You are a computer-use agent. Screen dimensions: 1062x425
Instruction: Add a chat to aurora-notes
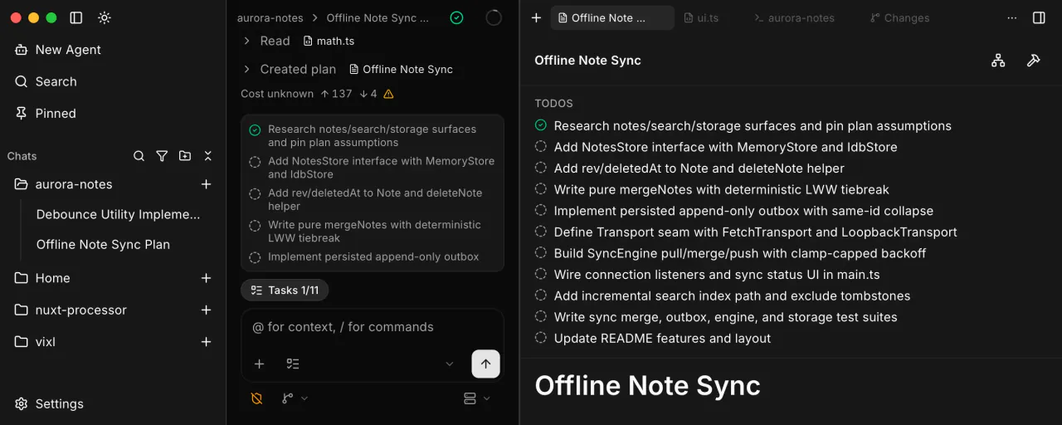click(x=207, y=184)
